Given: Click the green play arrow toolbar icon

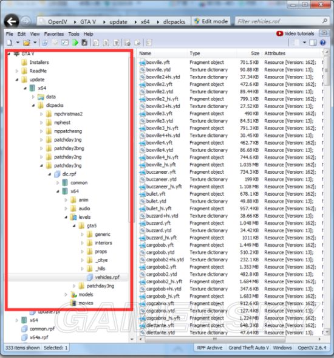Looking at the screenshot, I should click(x=75, y=43).
